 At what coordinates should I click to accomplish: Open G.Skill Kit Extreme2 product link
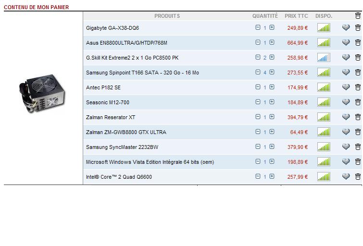point(132,58)
